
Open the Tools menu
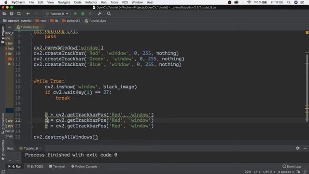pyautogui.click(x=114, y=2)
